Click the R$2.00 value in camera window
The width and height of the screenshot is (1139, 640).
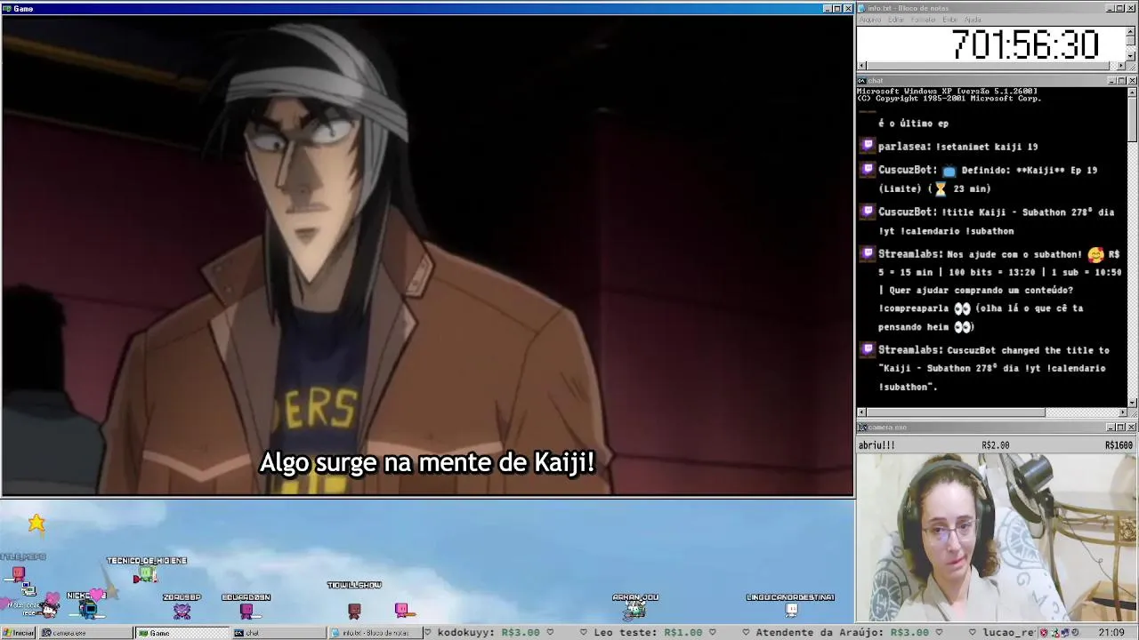click(x=996, y=445)
